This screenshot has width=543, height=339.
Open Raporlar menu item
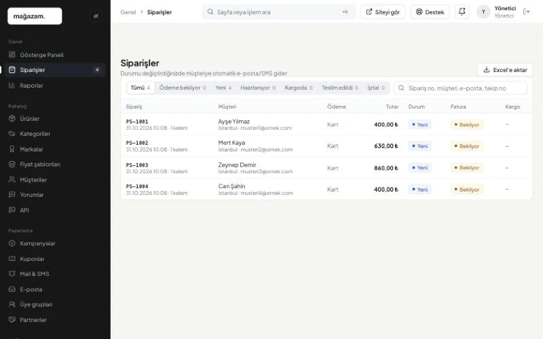coord(55,86)
